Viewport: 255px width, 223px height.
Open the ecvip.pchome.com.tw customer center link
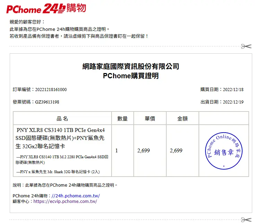tap(65, 201)
